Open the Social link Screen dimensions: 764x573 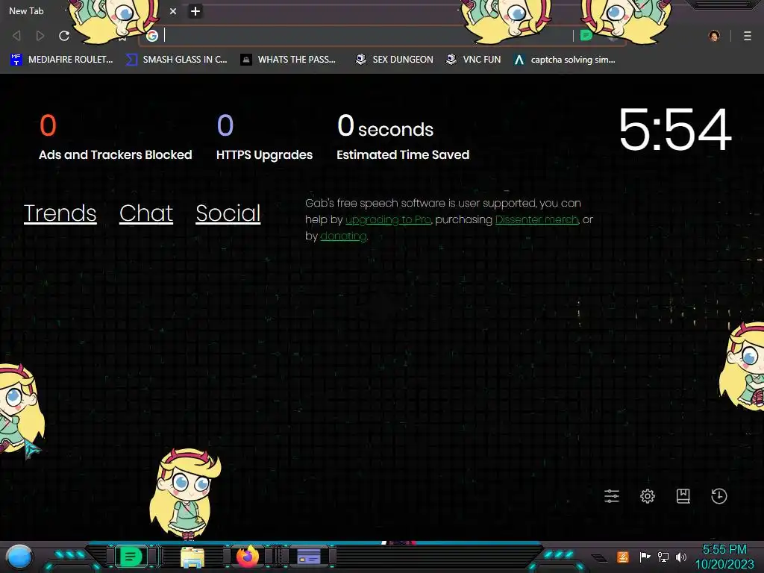pos(228,213)
